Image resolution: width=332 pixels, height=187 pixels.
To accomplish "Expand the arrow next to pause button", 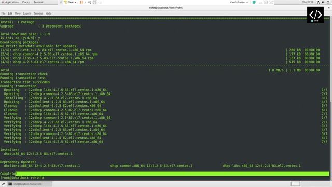I will (x=85, y=2).
